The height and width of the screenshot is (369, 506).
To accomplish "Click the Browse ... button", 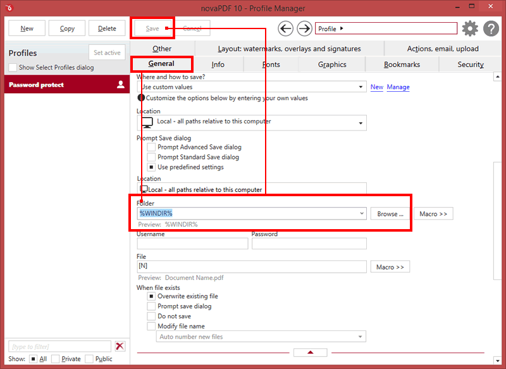I will 390,214.
